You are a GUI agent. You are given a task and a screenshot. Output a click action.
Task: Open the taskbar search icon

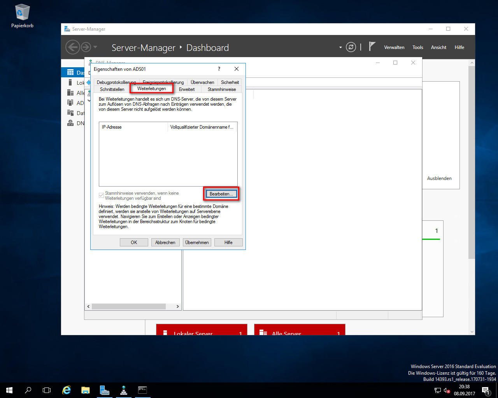click(x=28, y=390)
